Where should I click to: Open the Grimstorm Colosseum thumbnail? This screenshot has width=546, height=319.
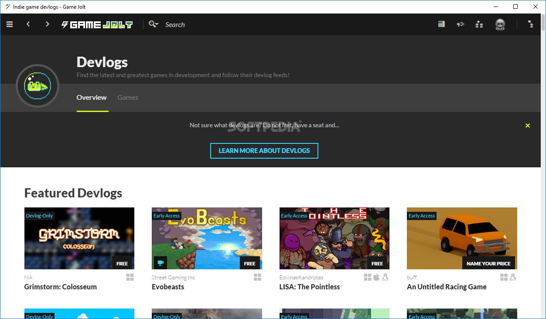[79, 238]
